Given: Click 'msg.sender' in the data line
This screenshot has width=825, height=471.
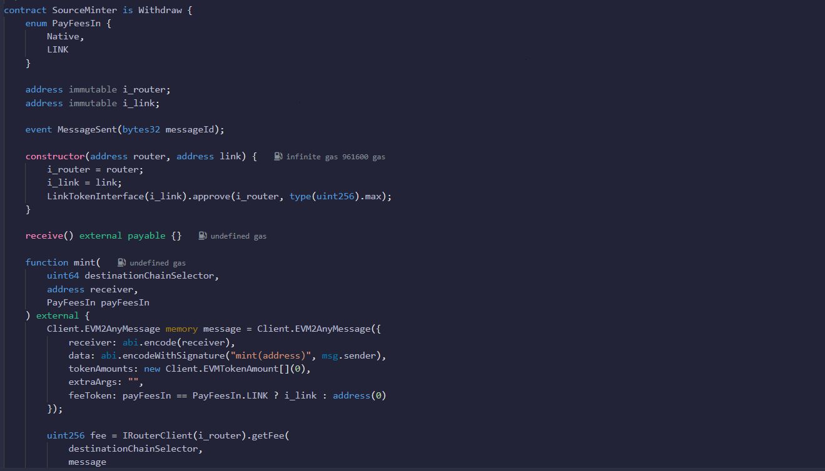Looking at the screenshot, I should pos(349,356).
